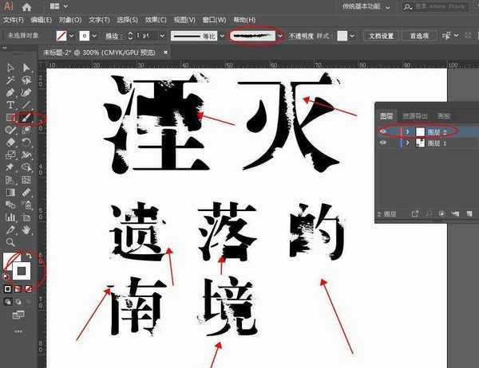Select the Slice tool

10,230
